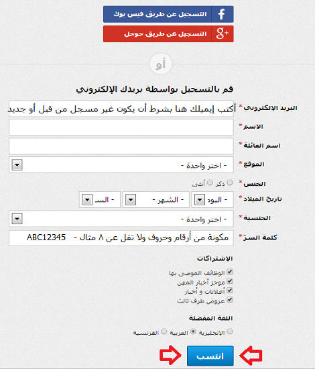Image resolution: width=315 pixels, height=369 pixels.
Task: Select female أنثى radio button
Action: 210,182
